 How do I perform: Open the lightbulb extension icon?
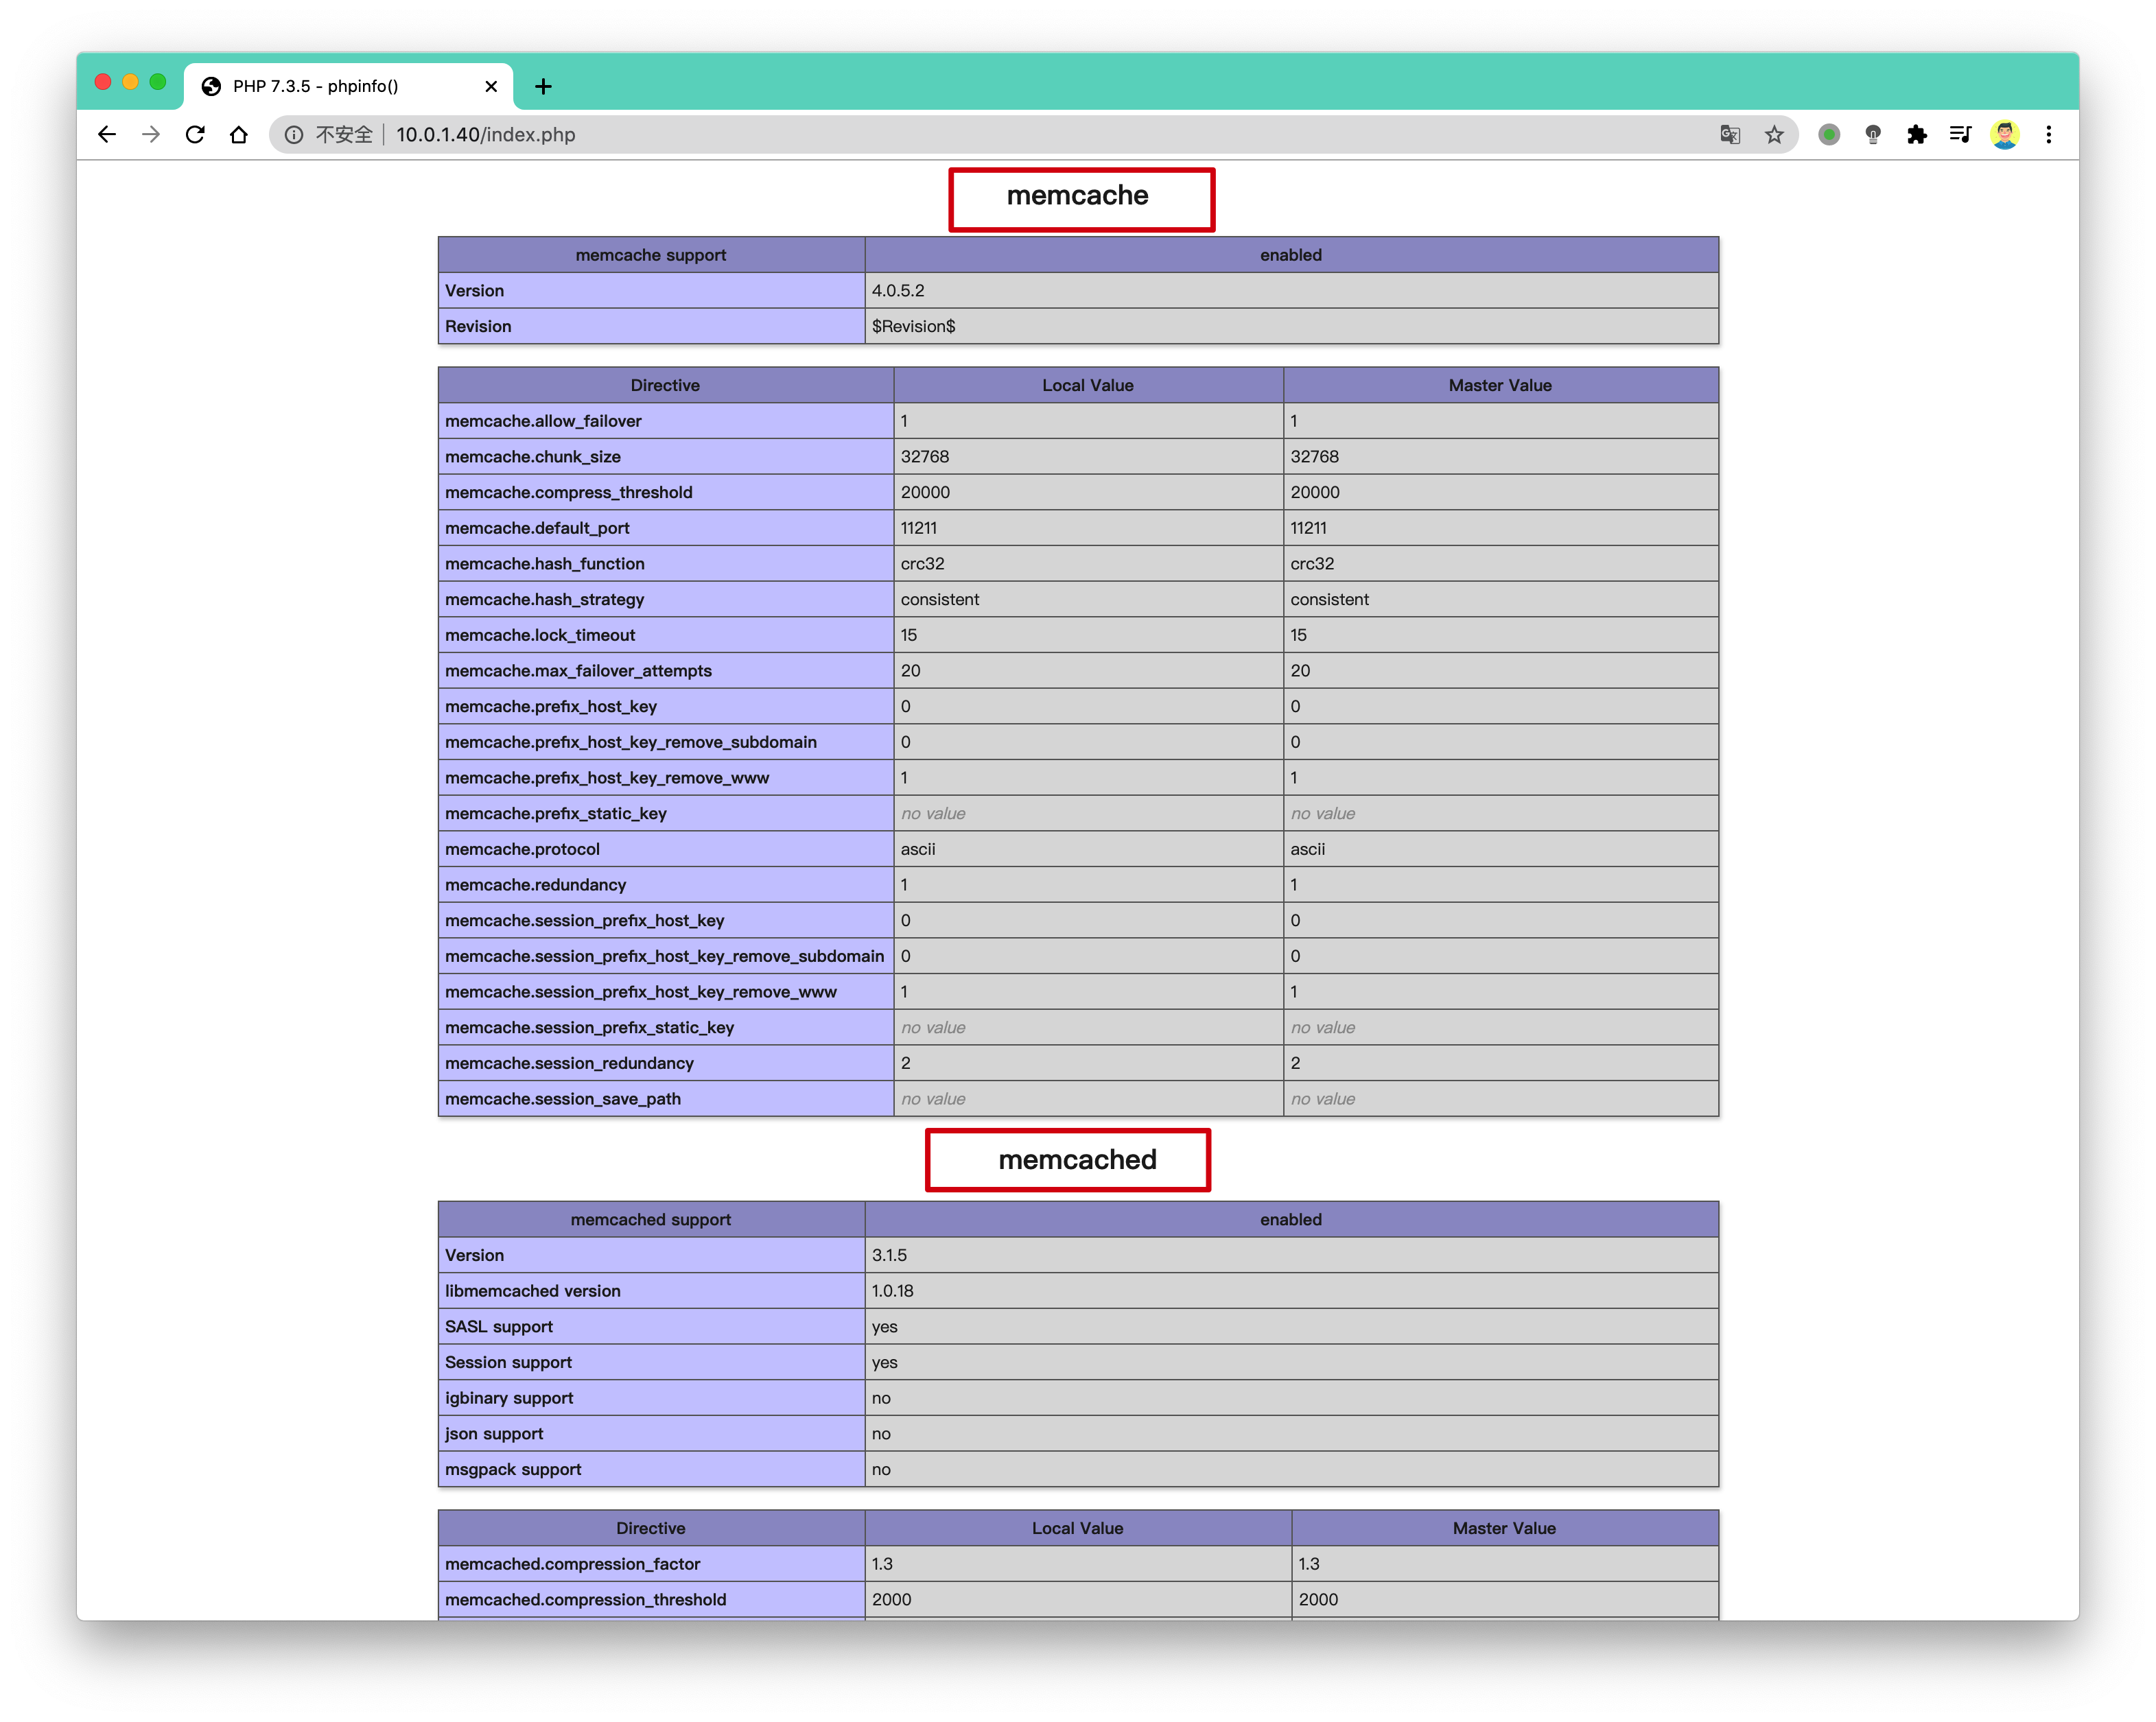click(1873, 134)
